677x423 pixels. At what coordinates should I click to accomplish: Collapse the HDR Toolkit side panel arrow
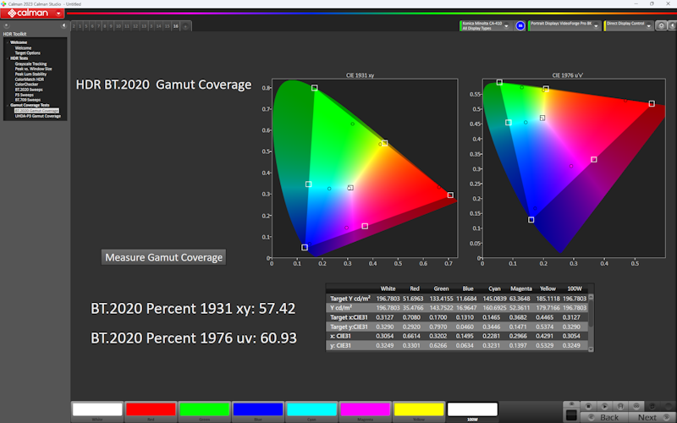point(63,25)
